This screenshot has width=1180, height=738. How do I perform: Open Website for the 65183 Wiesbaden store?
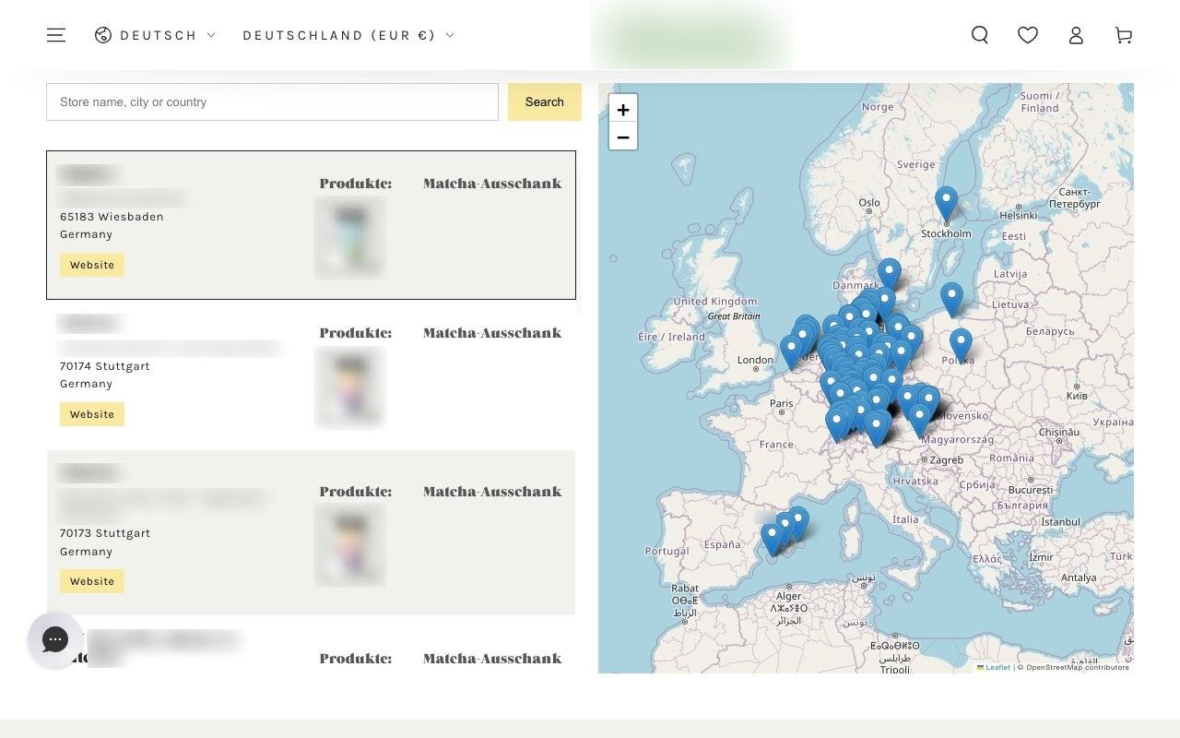point(92,265)
